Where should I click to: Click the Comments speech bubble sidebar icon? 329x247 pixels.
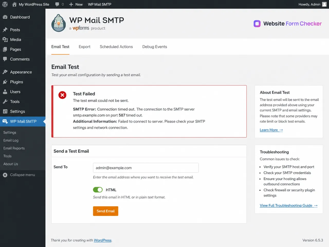click(x=5, y=59)
